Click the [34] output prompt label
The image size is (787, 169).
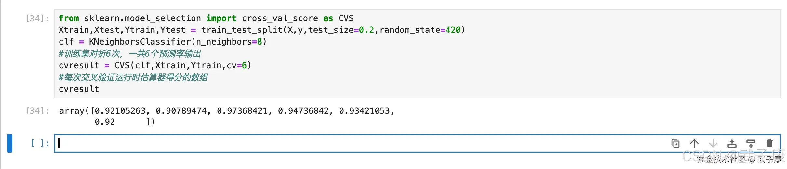click(37, 111)
